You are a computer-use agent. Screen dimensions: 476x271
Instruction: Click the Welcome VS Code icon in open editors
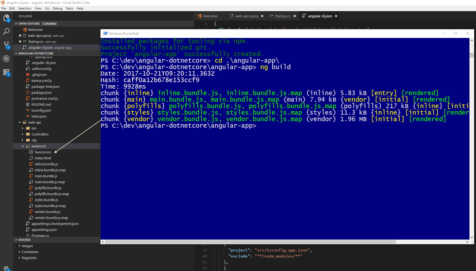click(24, 30)
